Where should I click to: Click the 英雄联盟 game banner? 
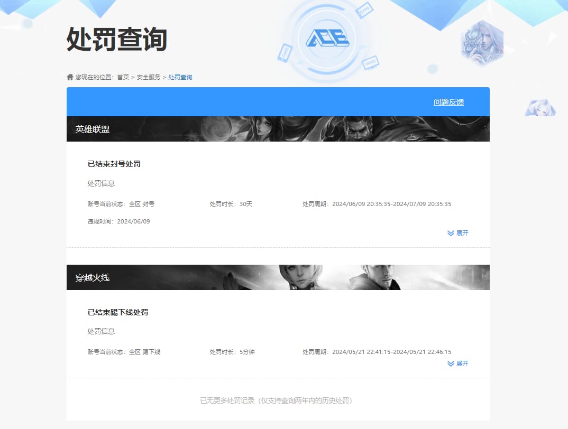278,129
